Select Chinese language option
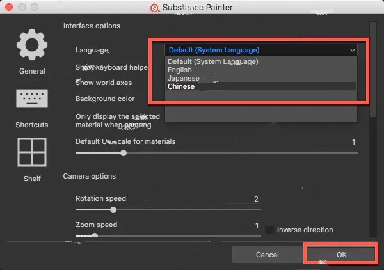384x270 pixels. [181, 86]
